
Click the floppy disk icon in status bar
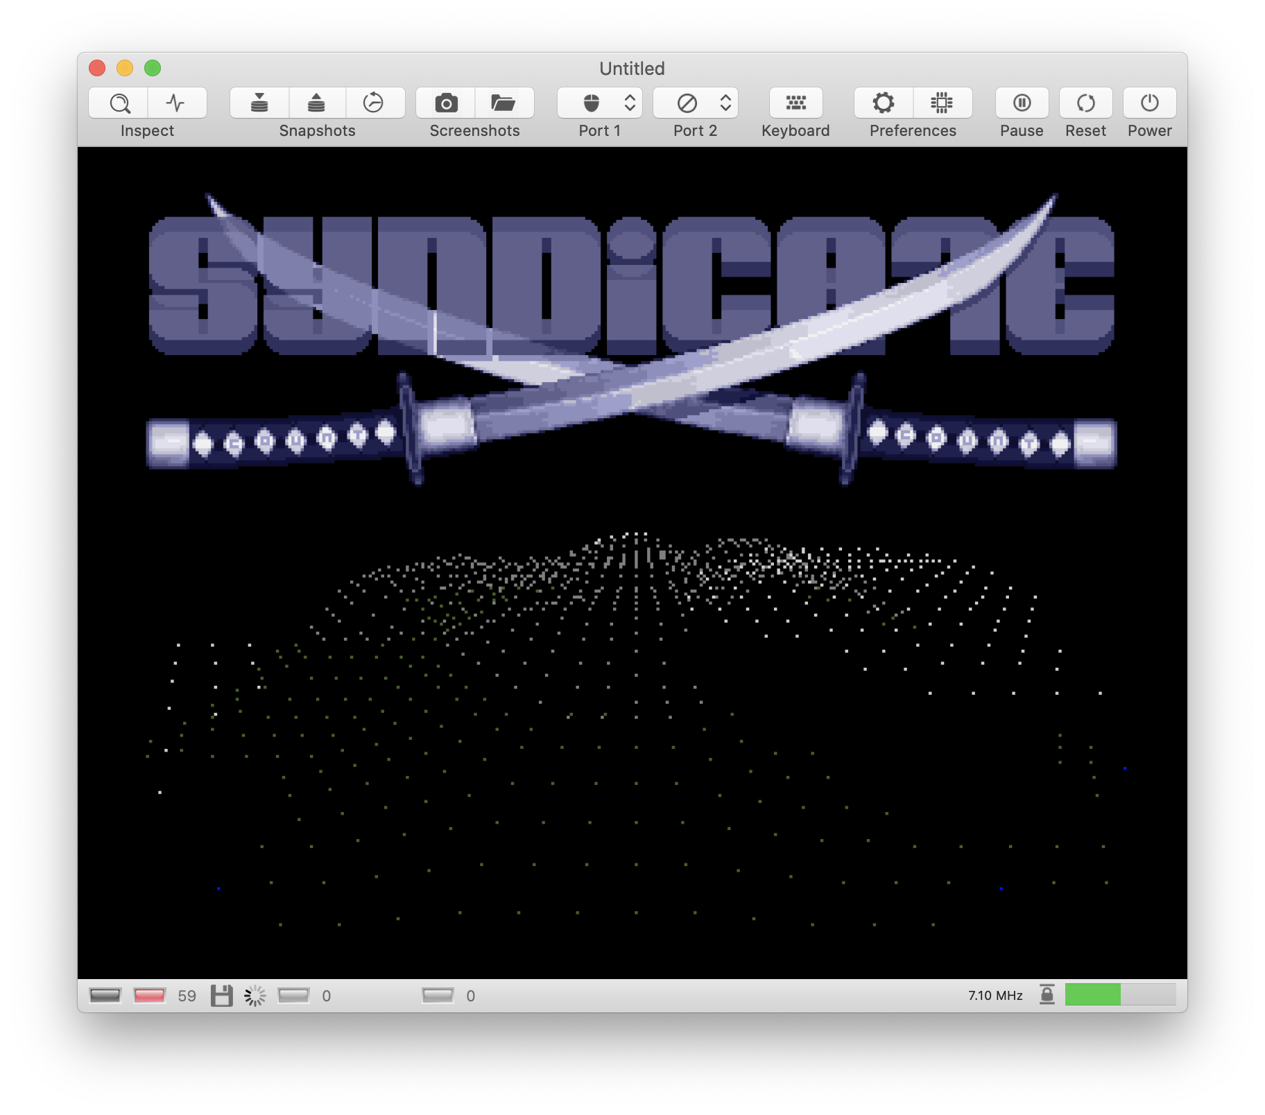(222, 996)
